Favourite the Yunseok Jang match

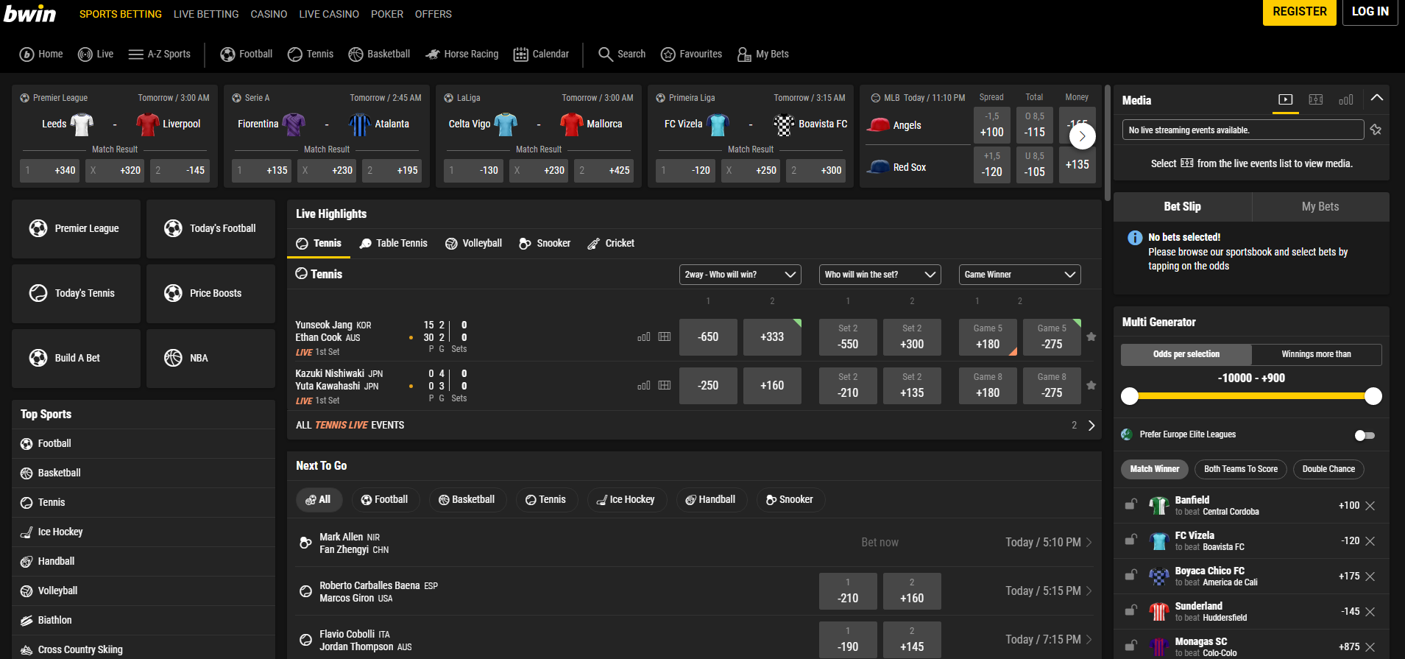click(x=1091, y=336)
